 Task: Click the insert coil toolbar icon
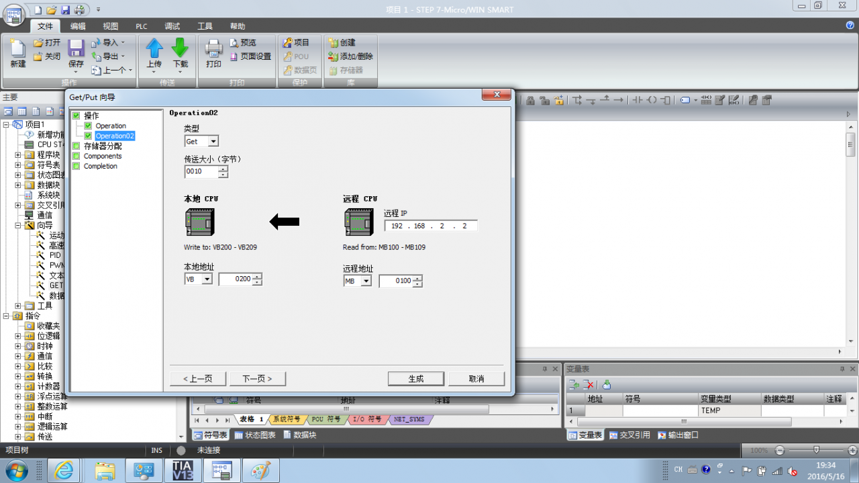(652, 100)
